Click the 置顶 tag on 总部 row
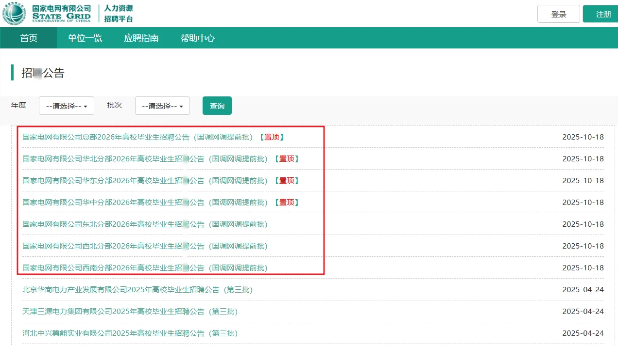 click(x=271, y=137)
